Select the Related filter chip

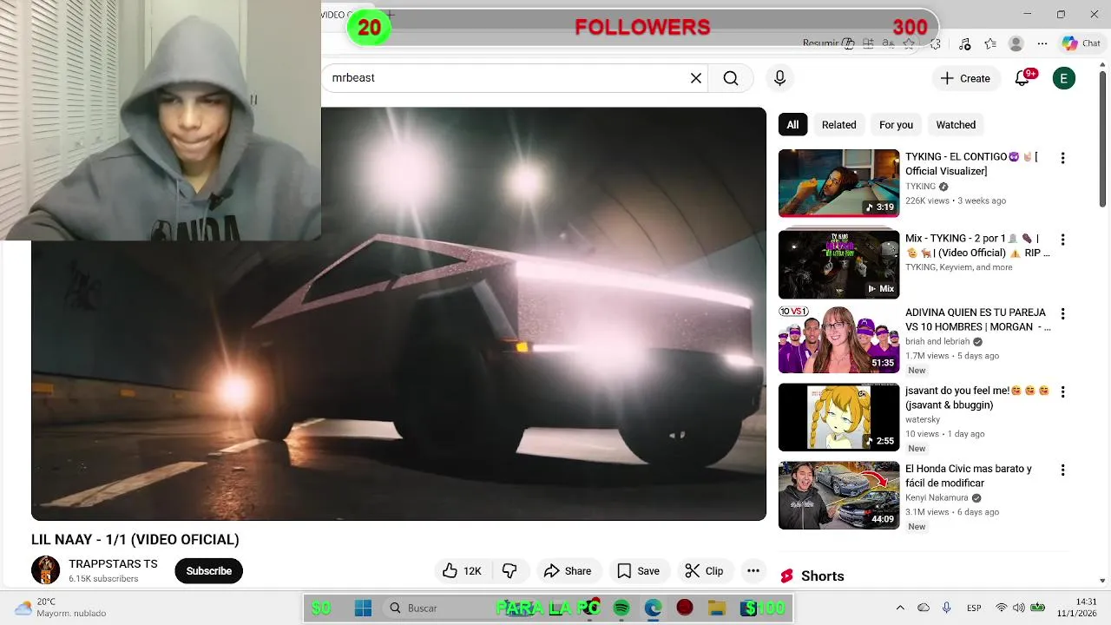coord(838,125)
